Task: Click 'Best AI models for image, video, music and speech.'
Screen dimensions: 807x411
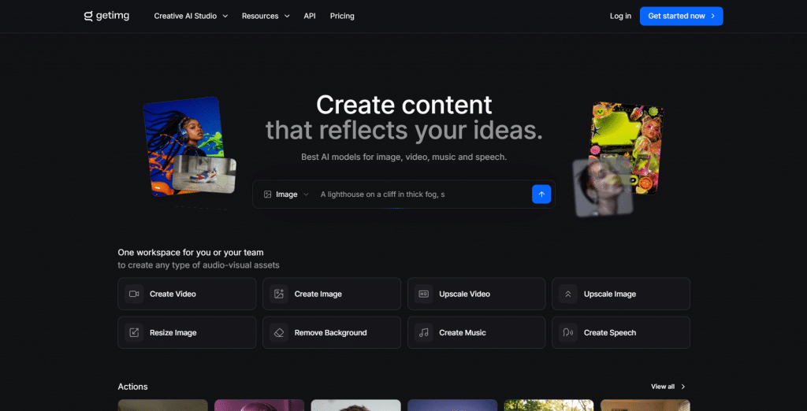Action: point(404,157)
